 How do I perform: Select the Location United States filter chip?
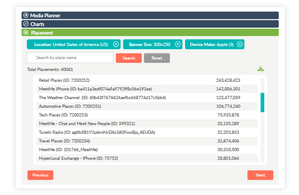[x=74, y=44]
